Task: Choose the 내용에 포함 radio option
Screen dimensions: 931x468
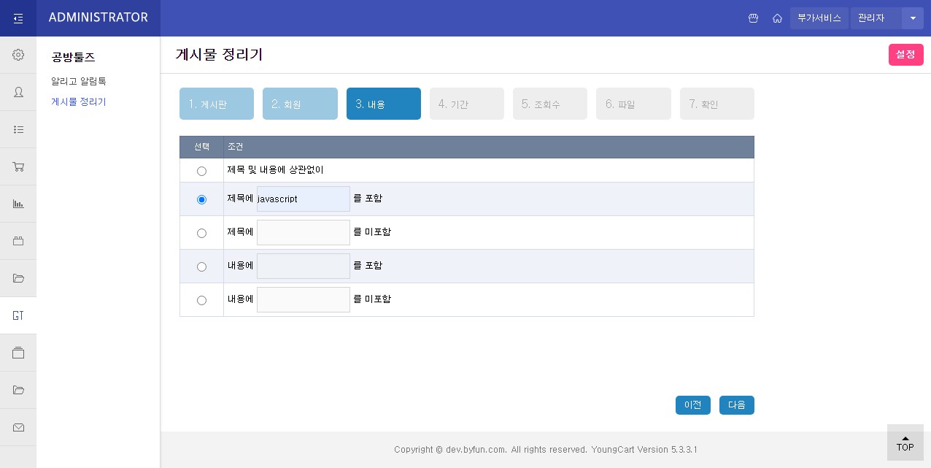Action: tap(201, 266)
